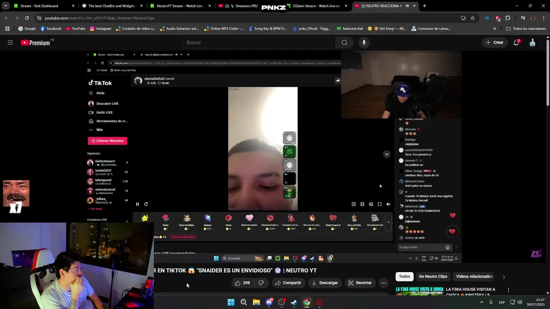Open the Instagram bookmark
Screen dimensions: 550x309
(101, 29)
